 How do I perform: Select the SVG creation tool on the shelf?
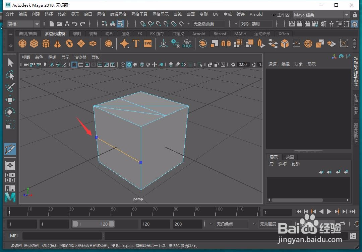tap(147, 44)
